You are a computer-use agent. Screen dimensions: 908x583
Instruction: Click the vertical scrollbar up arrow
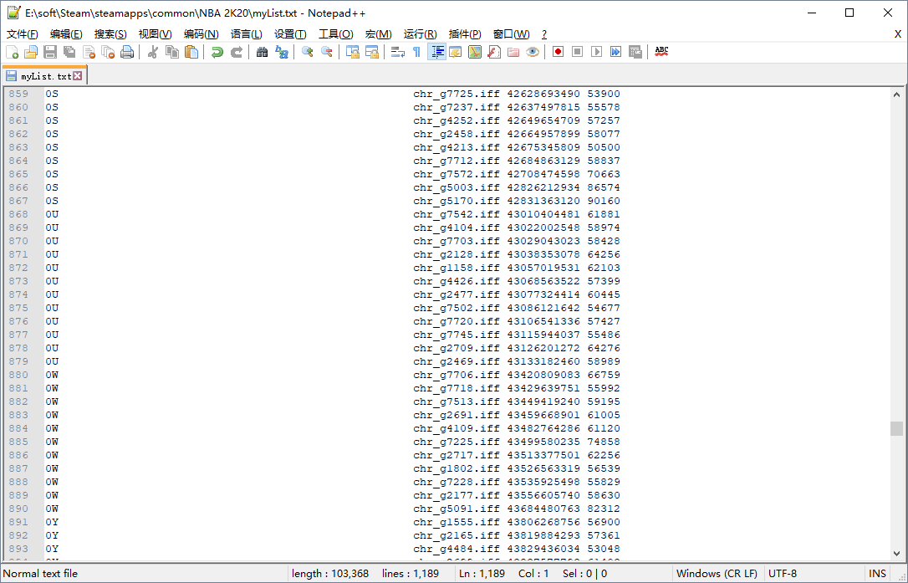896,95
